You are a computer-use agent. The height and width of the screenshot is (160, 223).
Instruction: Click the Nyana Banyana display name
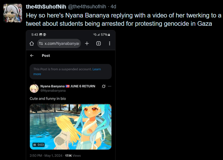[x=52, y=86]
